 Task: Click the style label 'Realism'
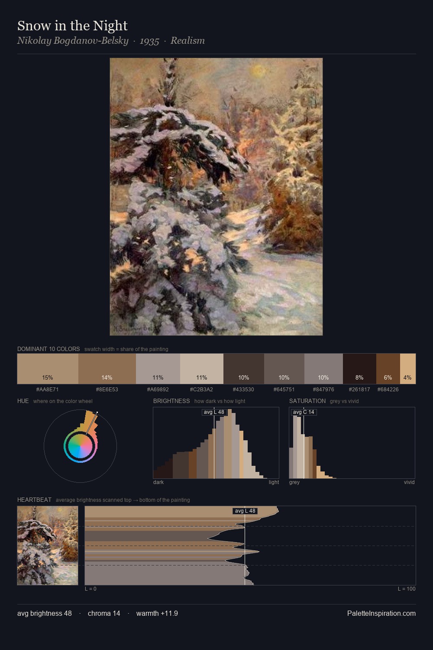point(187,41)
